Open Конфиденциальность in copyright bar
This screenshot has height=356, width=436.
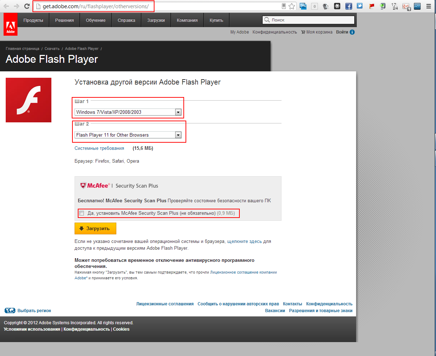pos(87,329)
